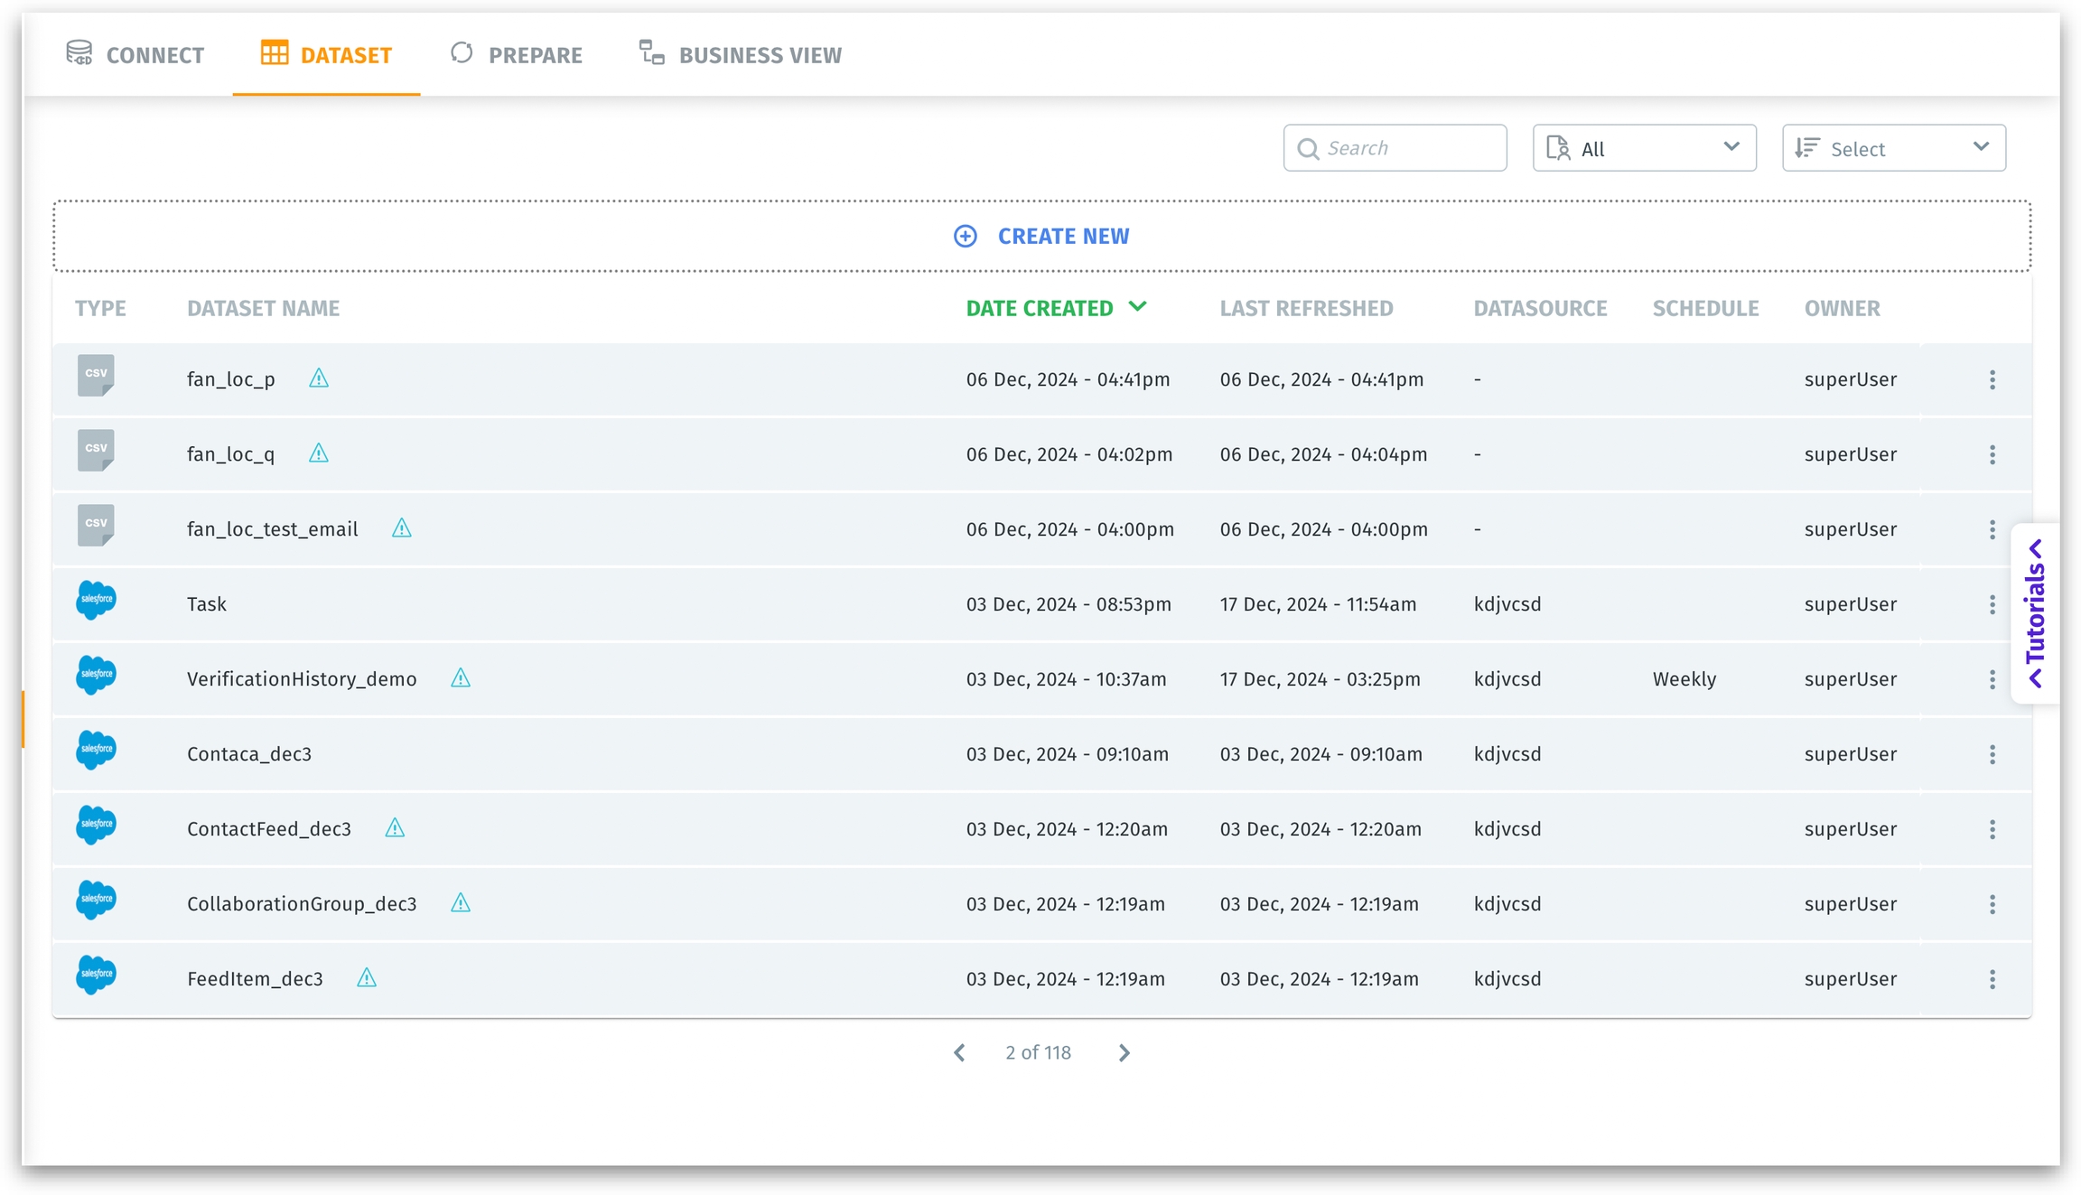Open the Select sort dropdown
Screen dimensions: 2081x1195
point(1893,148)
